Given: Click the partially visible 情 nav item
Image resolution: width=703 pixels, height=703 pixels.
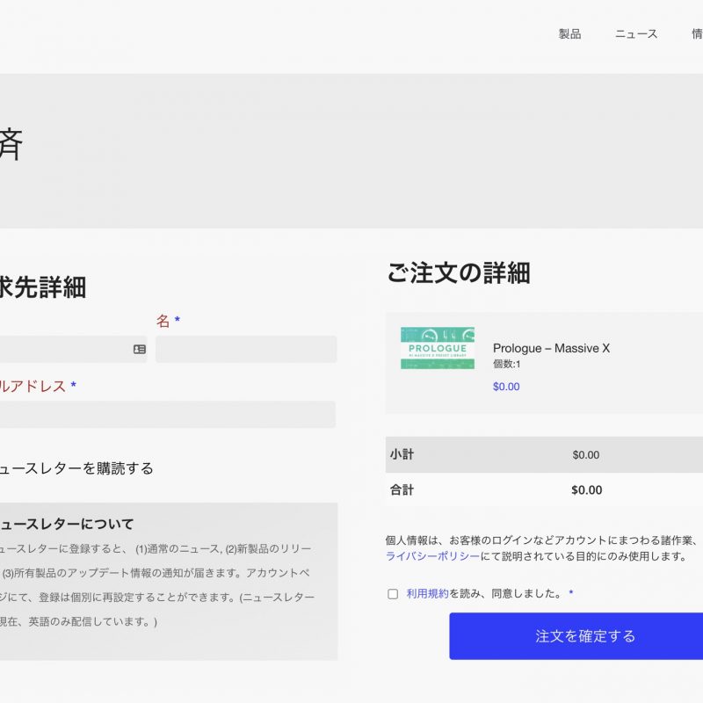Looking at the screenshot, I should [697, 34].
